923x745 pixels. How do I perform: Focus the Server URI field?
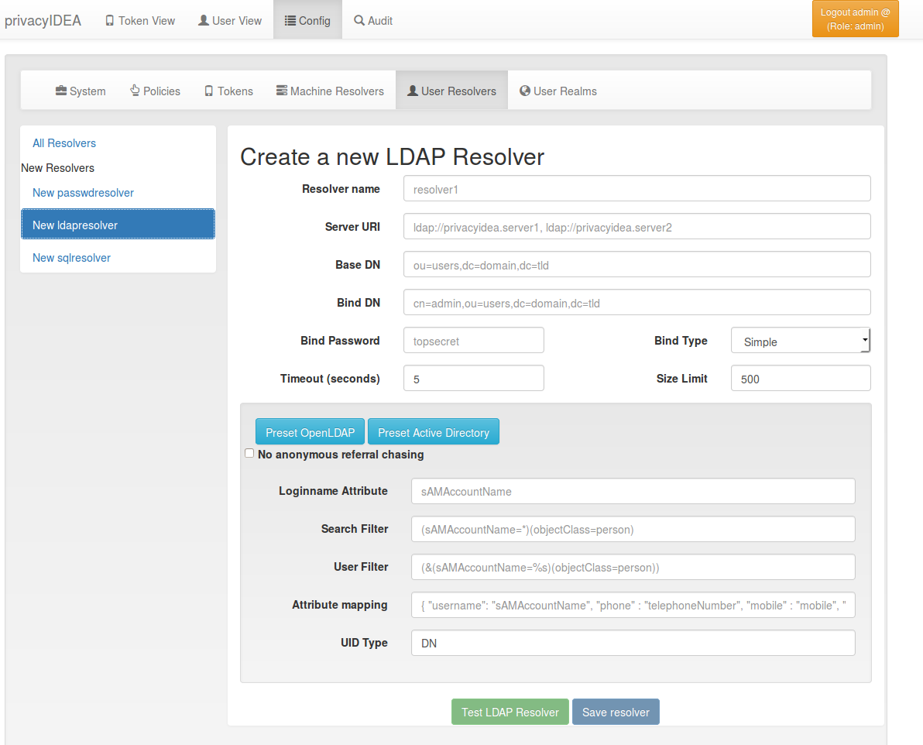[x=637, y=227]
